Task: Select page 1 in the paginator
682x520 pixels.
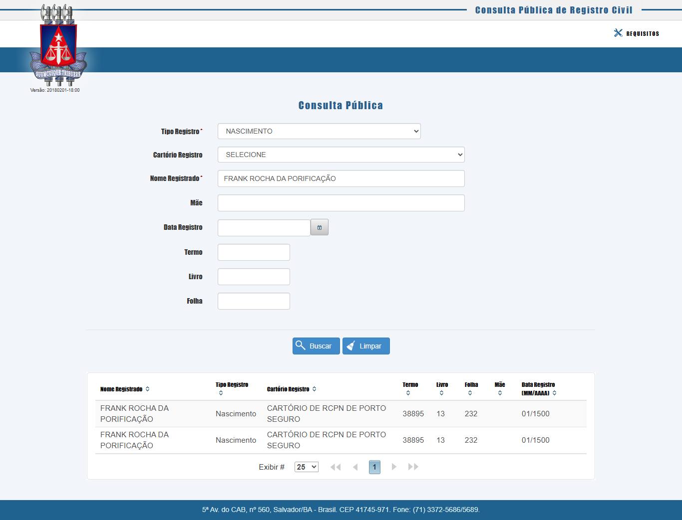Action: (x=374, y=467)
